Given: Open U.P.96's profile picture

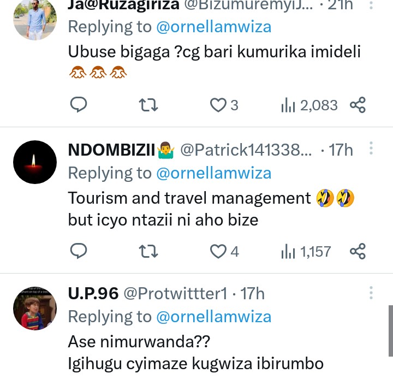Looking at the screenshot, I should click(34, 308).
